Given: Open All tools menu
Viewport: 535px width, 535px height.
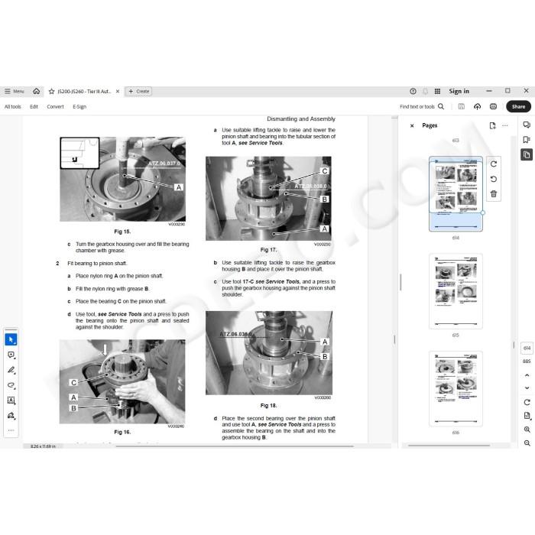Looking at the screenshot, I should [x=13, y=107].
